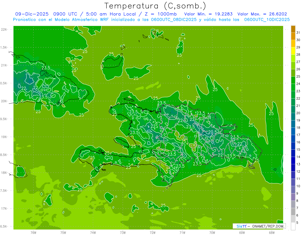This screenshot has width=305, height=236.
Task: Click the '18N' latitude axis label
Action: tap(4, 173)
